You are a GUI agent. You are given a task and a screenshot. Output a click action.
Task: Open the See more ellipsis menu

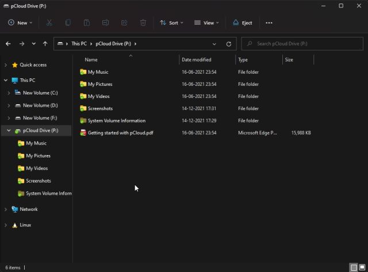tap(269, 23)
